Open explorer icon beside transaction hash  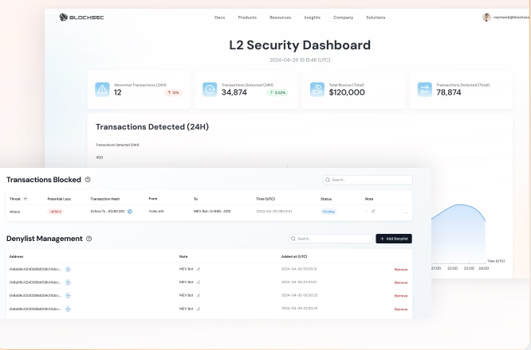(x=130, y=212)
